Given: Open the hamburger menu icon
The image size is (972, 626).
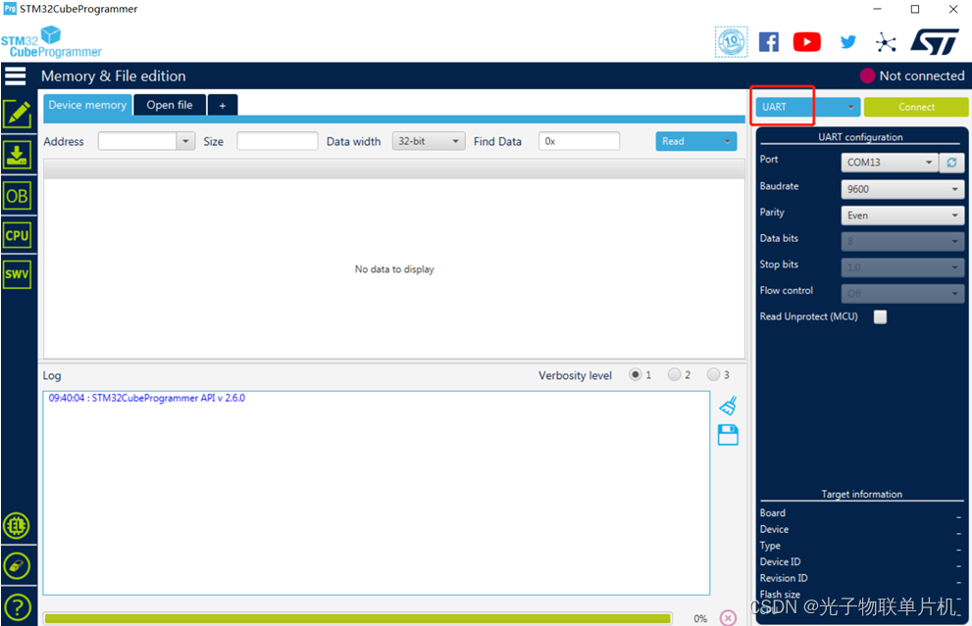Looking at the screenshot, I should point(16,75).
